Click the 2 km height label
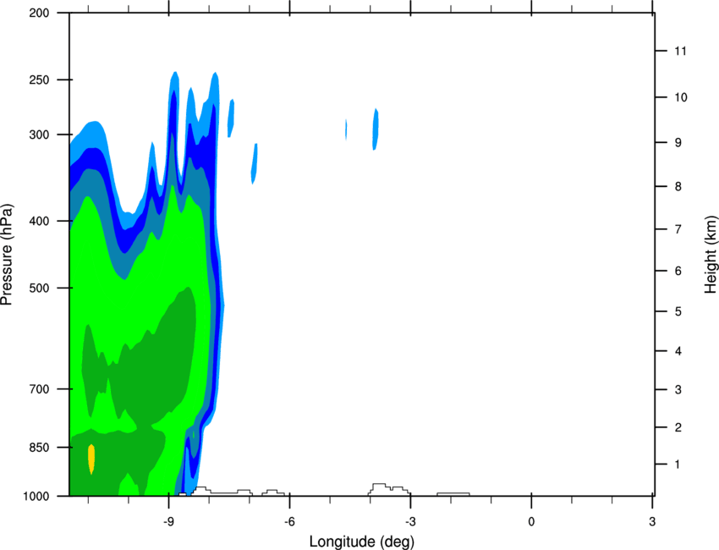This screenshot has width=719, height=550. (x=678, y=427)
